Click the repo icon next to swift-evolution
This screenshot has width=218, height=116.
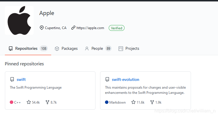coord(107,79)
